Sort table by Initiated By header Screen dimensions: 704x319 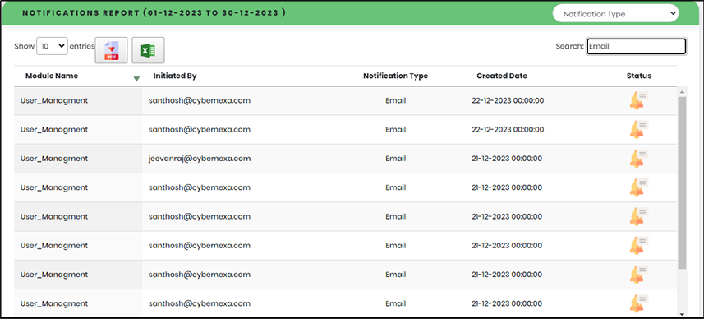[175, 76]
